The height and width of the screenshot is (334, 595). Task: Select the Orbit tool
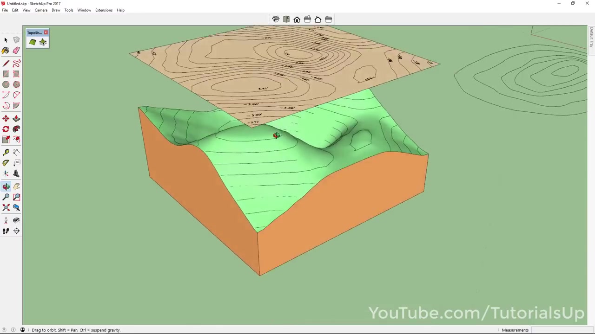(x=6, y=186)
